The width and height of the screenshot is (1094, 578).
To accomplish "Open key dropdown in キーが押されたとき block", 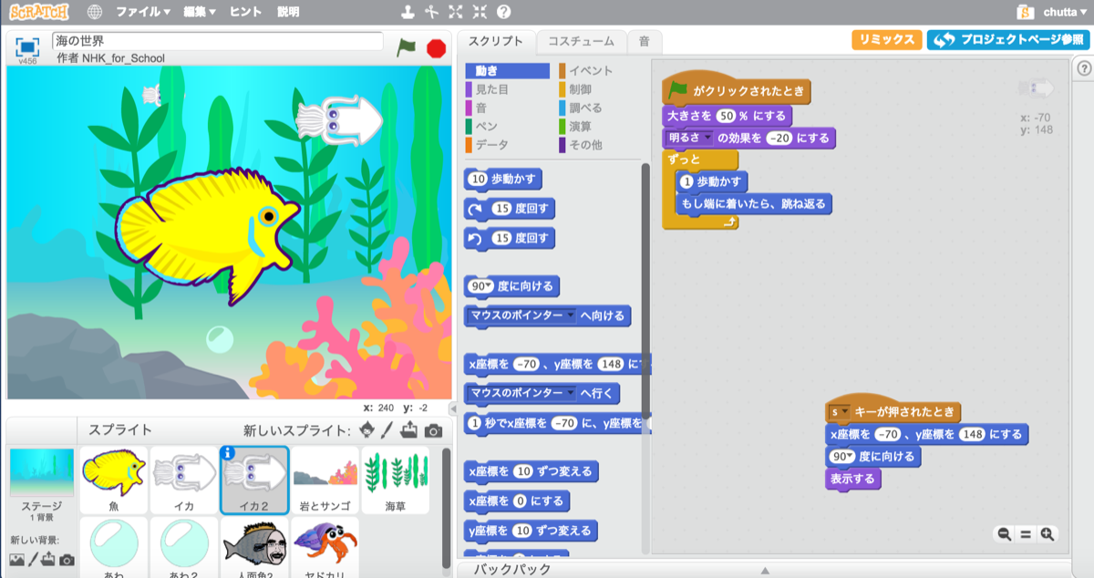I will [x=845, y=412].
